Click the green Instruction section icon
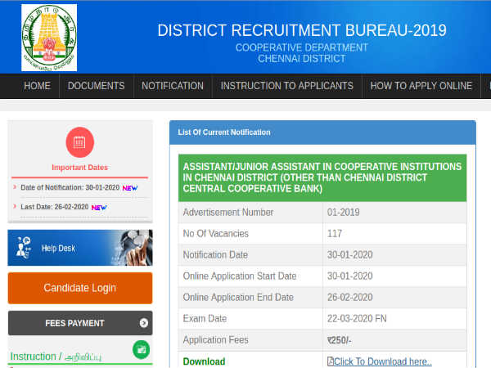This screenshot has width=491, height=368. [x=142, y=349]
